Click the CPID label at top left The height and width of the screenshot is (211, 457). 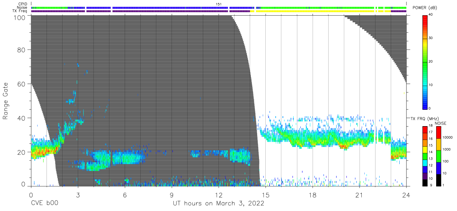click(x=23, y=4)
